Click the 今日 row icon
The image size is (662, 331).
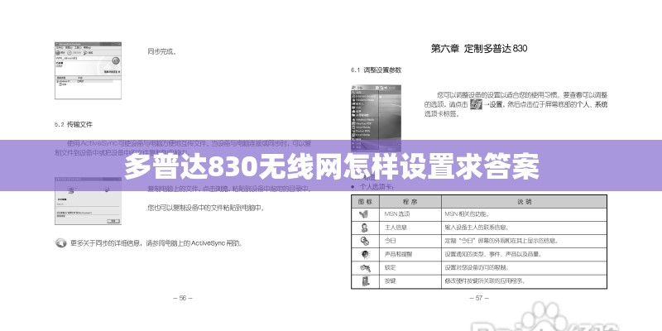click(x=364, y=241)
